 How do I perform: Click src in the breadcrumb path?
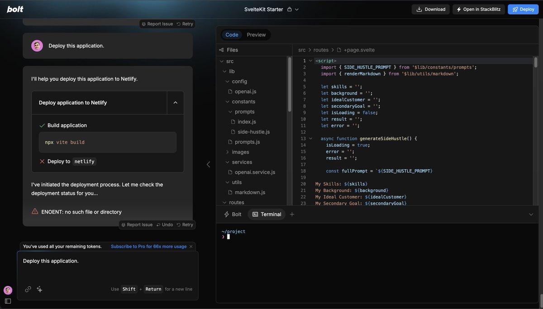(302, 50)
